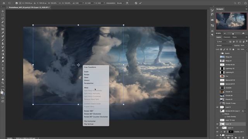248x139 pixels.
Task: Choose Rotate 180° from context menu
Action: tap(89, 111)
